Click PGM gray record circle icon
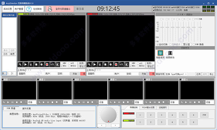This screenshot has height=130, width=217. point(111,64)
